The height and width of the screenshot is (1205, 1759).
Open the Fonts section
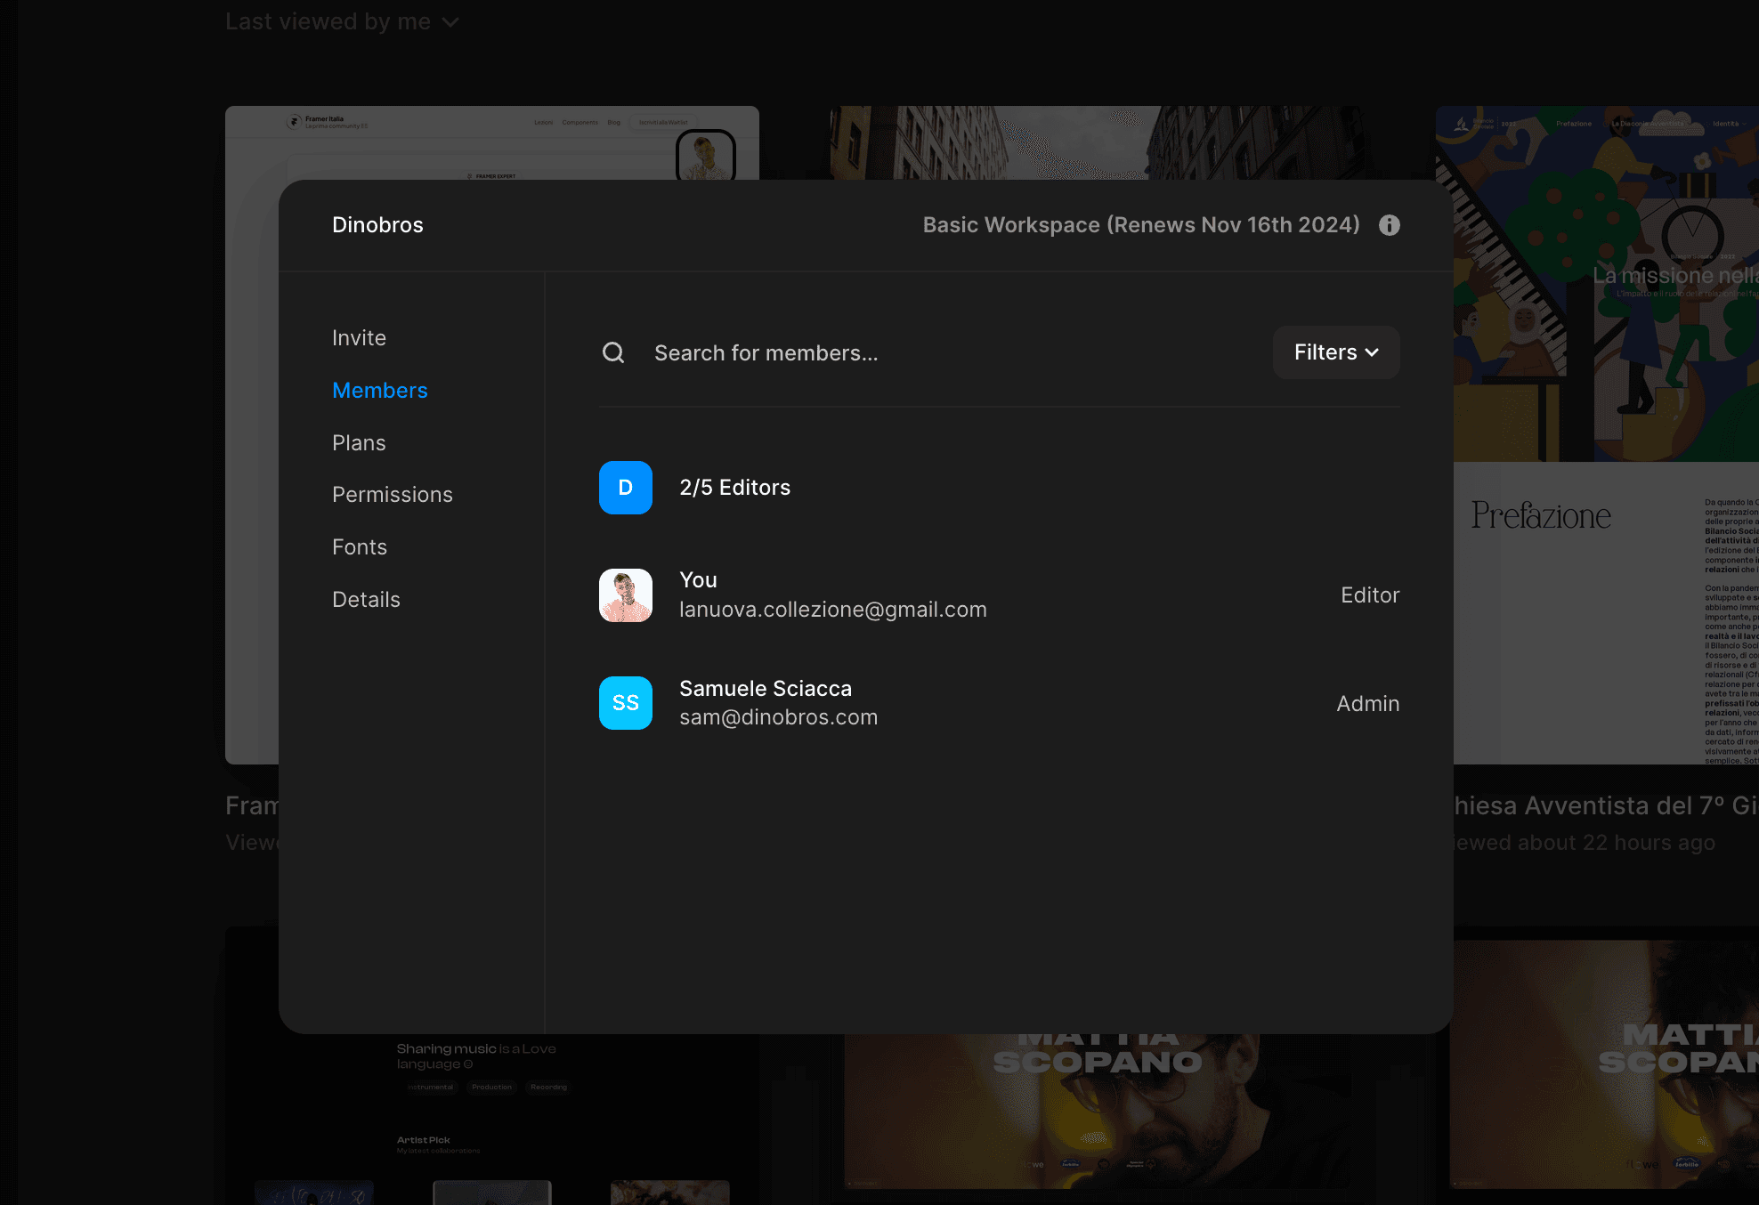pyautogui.click(x=360, y=547)
